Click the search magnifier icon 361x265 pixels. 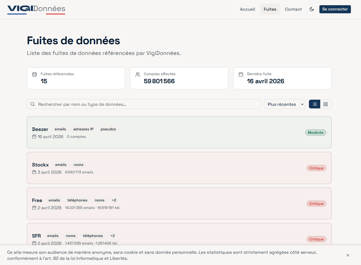(33, 104)
